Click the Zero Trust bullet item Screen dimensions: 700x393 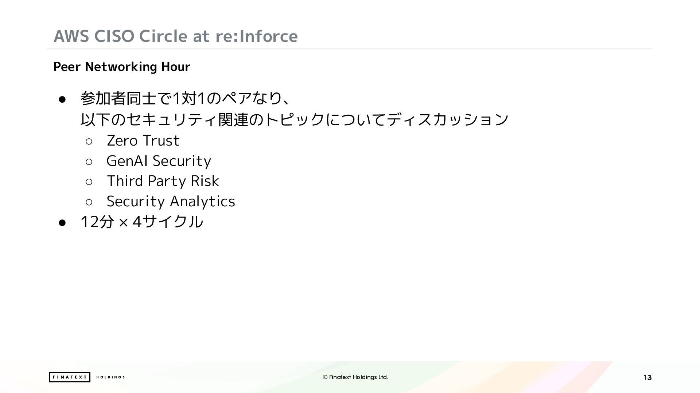click(x=143, y=141)
